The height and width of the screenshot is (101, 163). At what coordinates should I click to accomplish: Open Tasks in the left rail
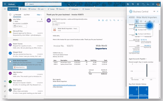tap(5, 96)
